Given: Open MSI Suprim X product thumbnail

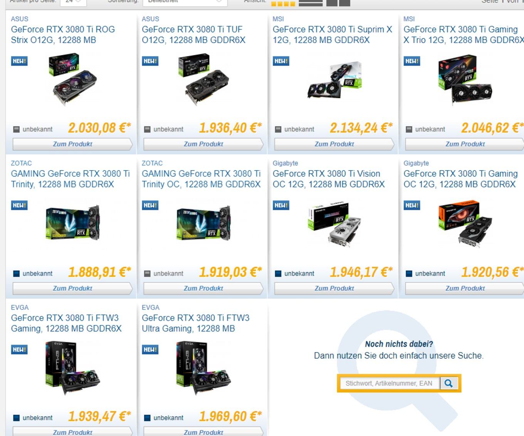Looking at the screenshot, I should 334,80.
